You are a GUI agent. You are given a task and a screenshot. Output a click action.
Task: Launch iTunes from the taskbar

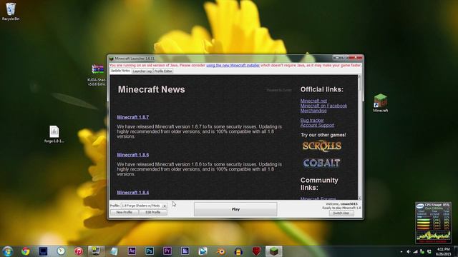pyautogui.click(x=79, y=251)
